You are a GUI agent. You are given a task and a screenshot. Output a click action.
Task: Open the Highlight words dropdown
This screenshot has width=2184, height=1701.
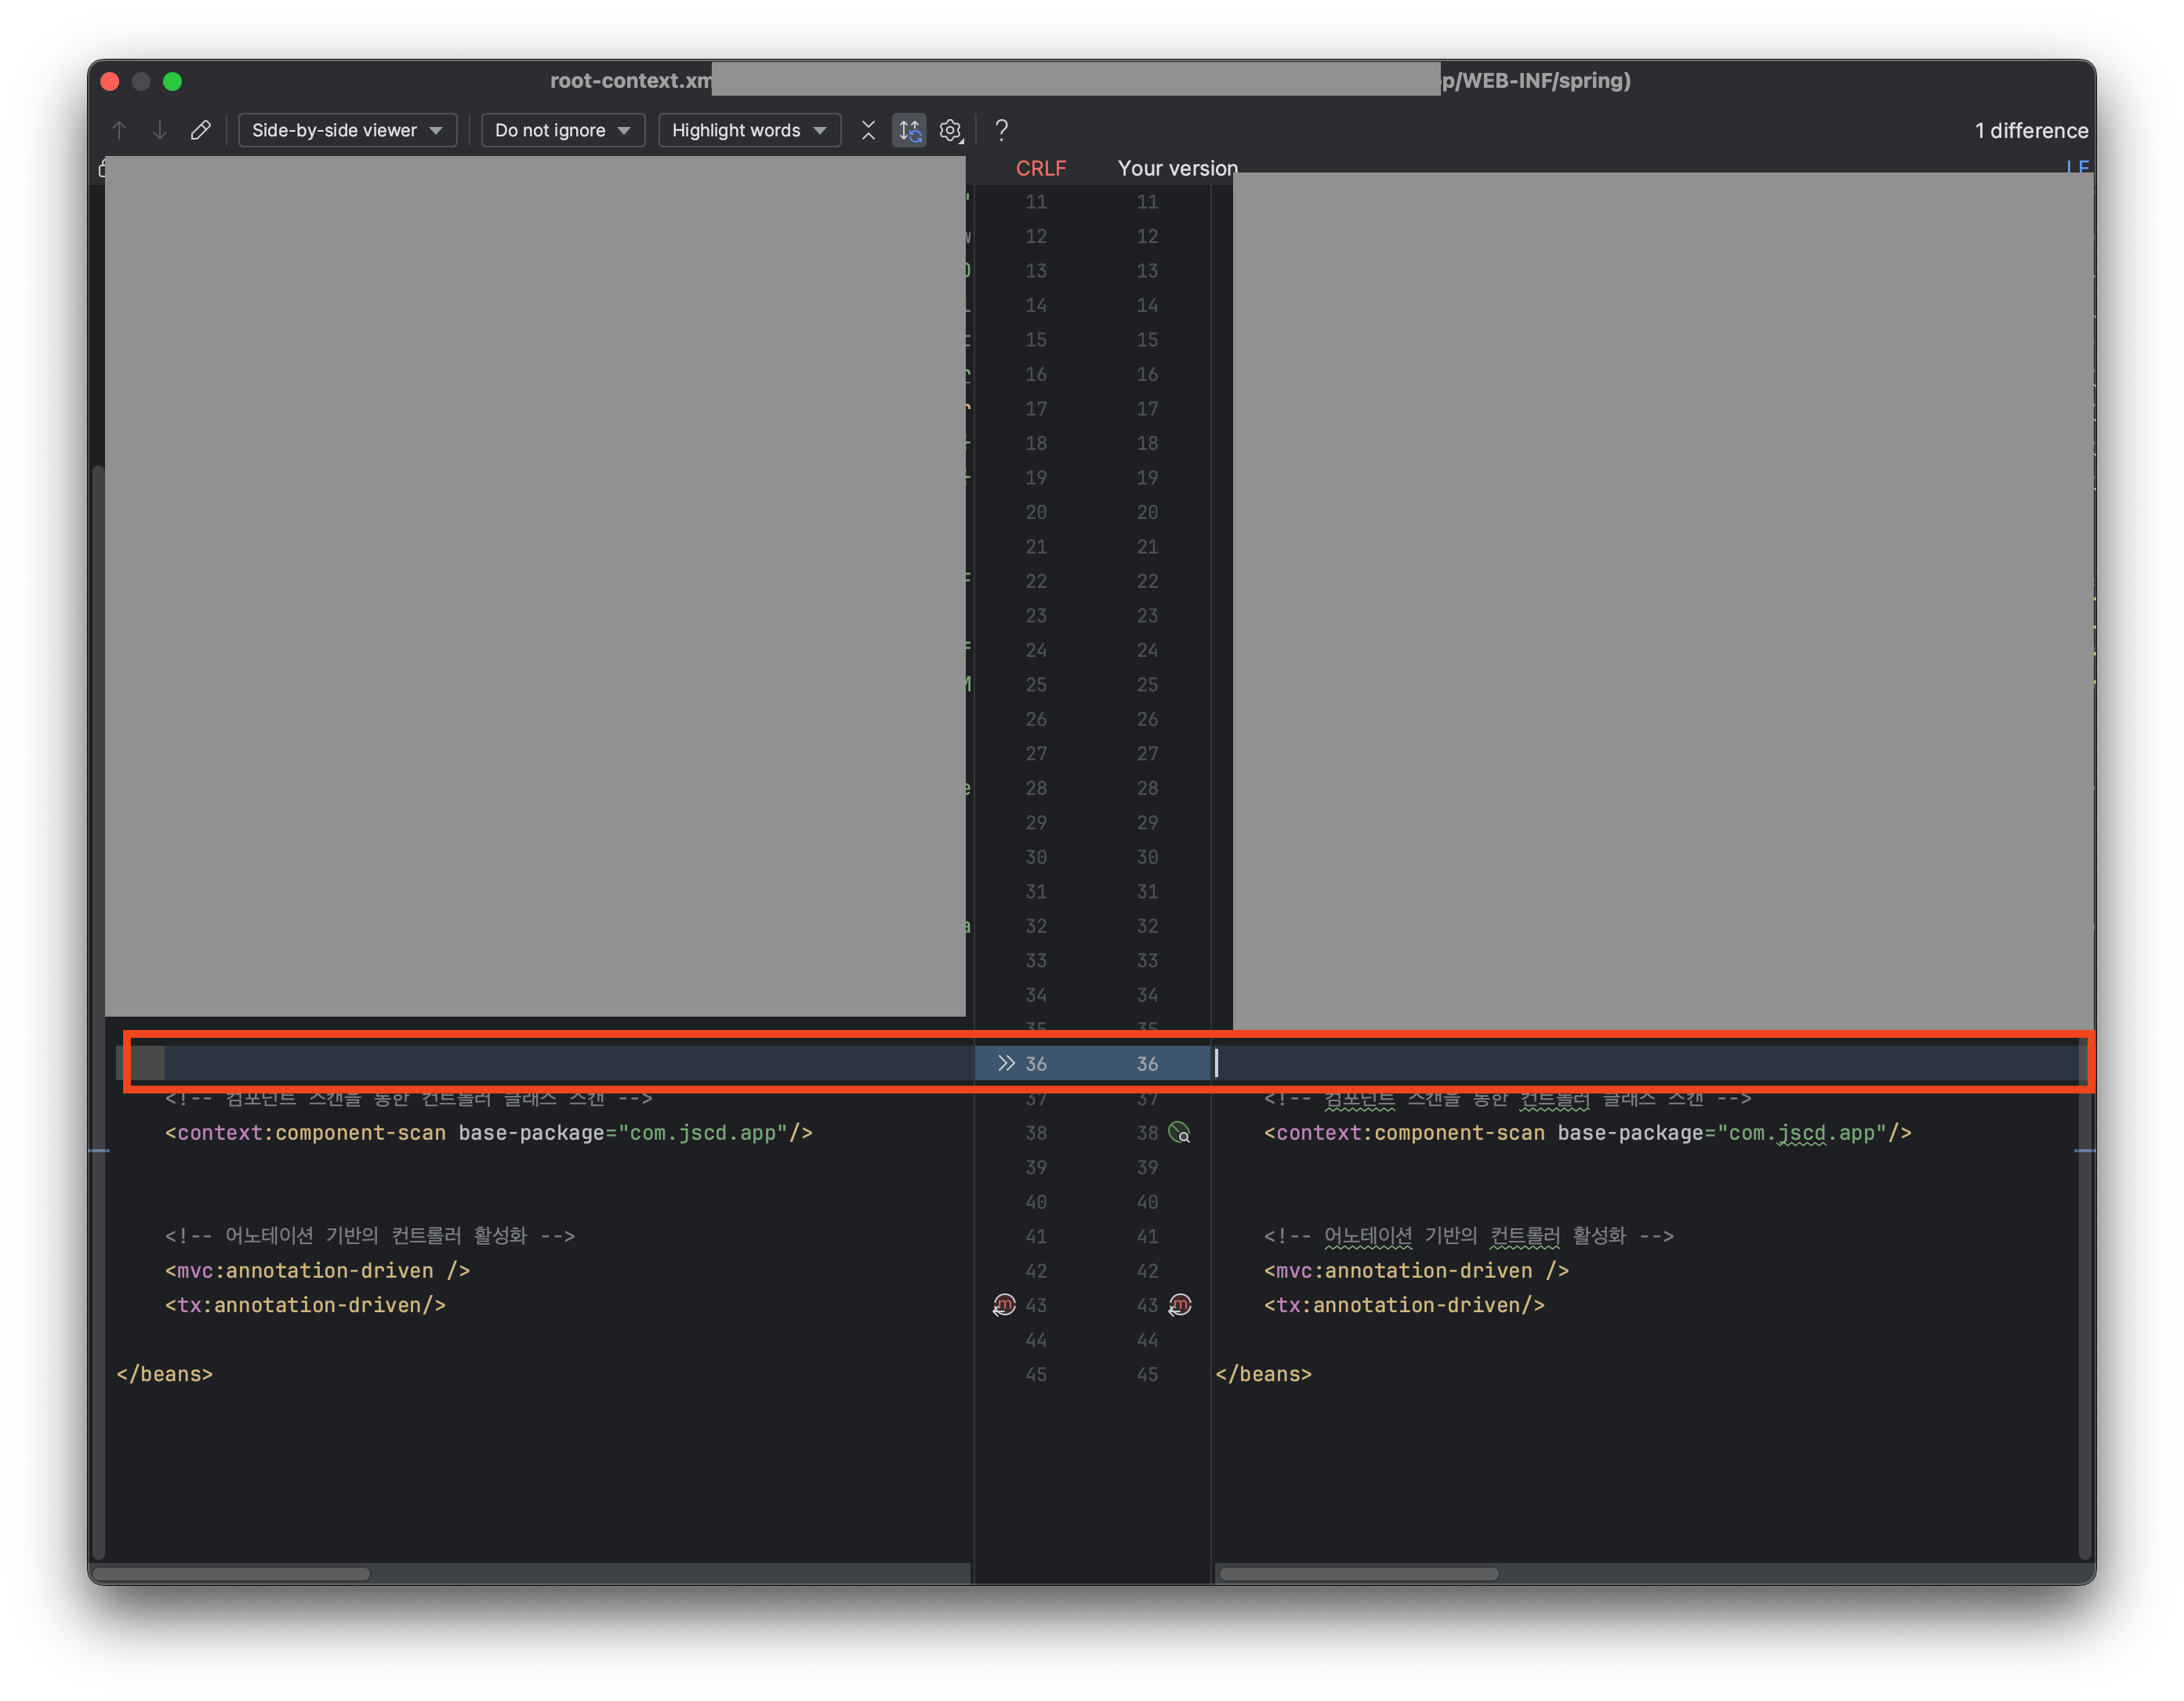click(749, 130)
